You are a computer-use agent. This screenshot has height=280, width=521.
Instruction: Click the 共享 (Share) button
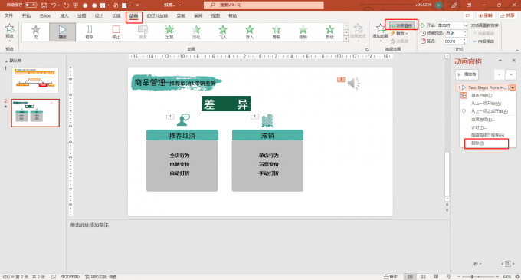pos(508,15)
